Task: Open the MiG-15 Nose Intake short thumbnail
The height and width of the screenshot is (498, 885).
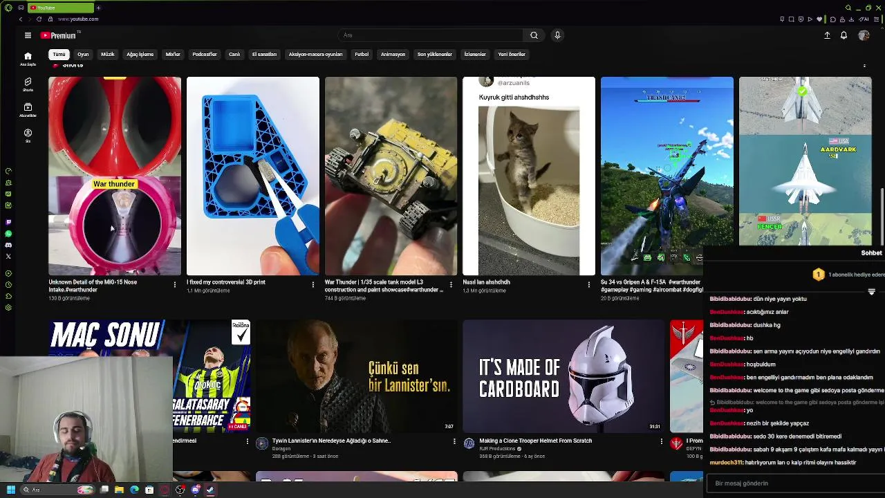Action: [115, 176]
